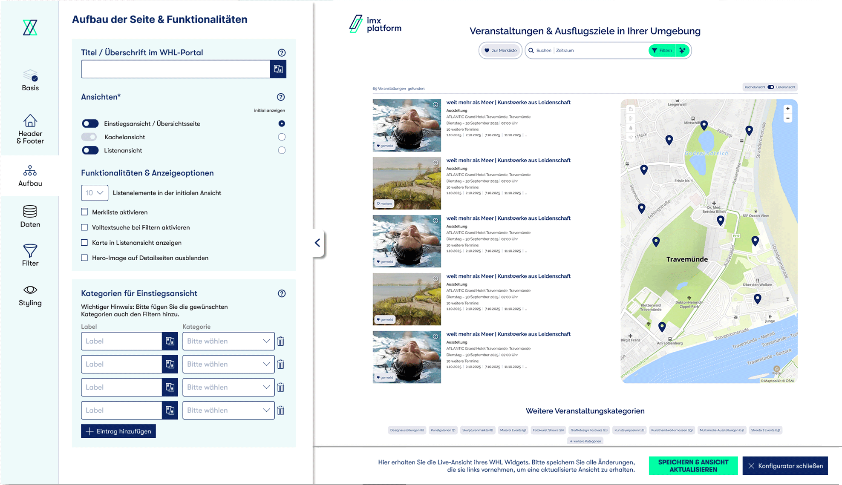Collapse the configurator panel with the arrow
Image resolution: width=842 pixels, height=485 pixels.
click(x=318, y=243)
